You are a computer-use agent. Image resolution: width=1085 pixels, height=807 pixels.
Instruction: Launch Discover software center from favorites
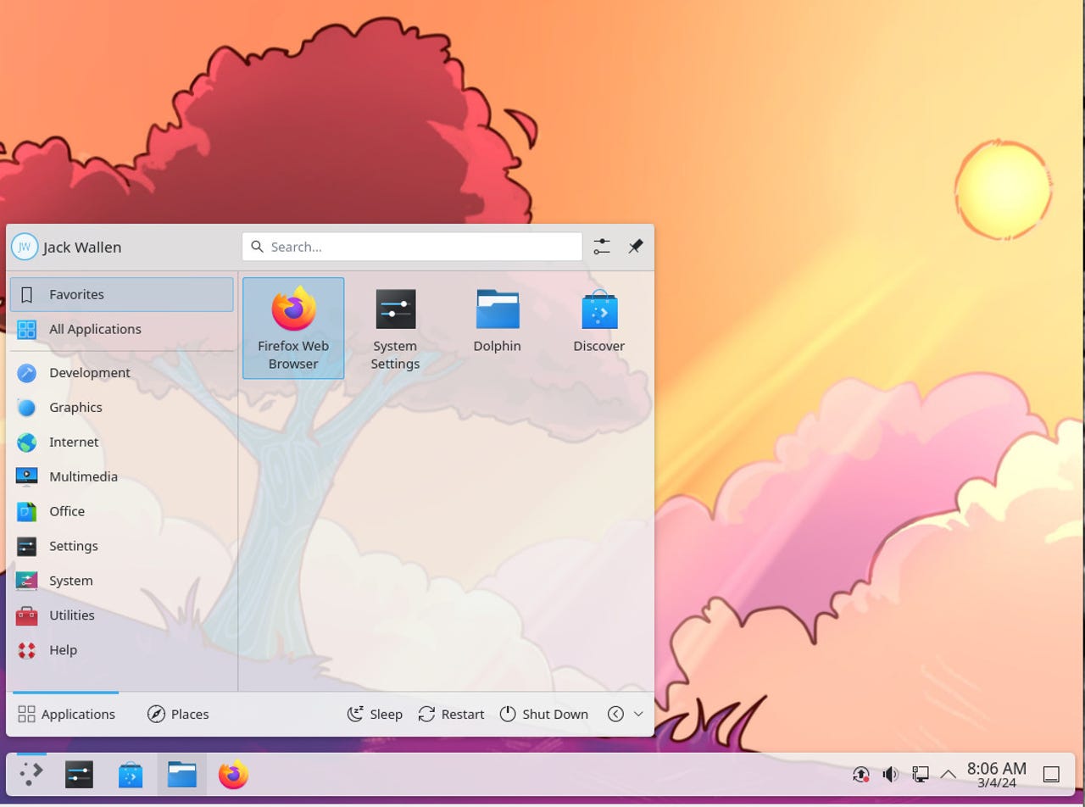tap(598, 320)
